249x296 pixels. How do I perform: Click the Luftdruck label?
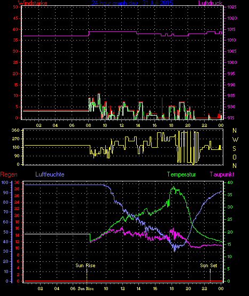pyautogui.click(x=210, y=3)
